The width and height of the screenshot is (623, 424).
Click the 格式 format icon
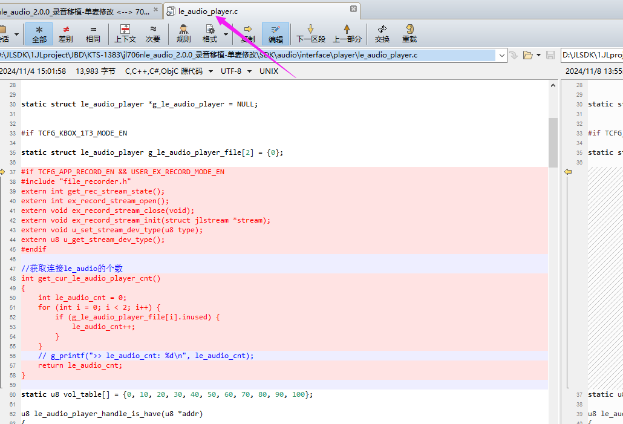point(210,34)
